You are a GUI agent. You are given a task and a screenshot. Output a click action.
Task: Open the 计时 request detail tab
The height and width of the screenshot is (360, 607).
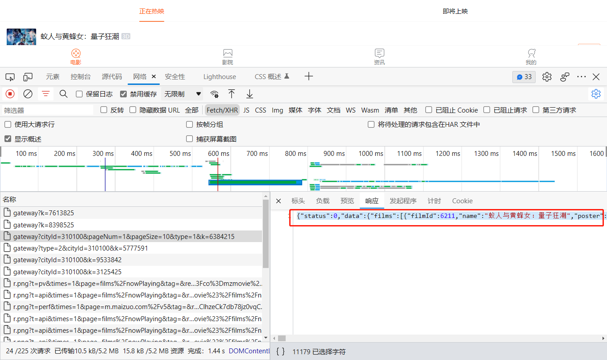coord(434,201)
